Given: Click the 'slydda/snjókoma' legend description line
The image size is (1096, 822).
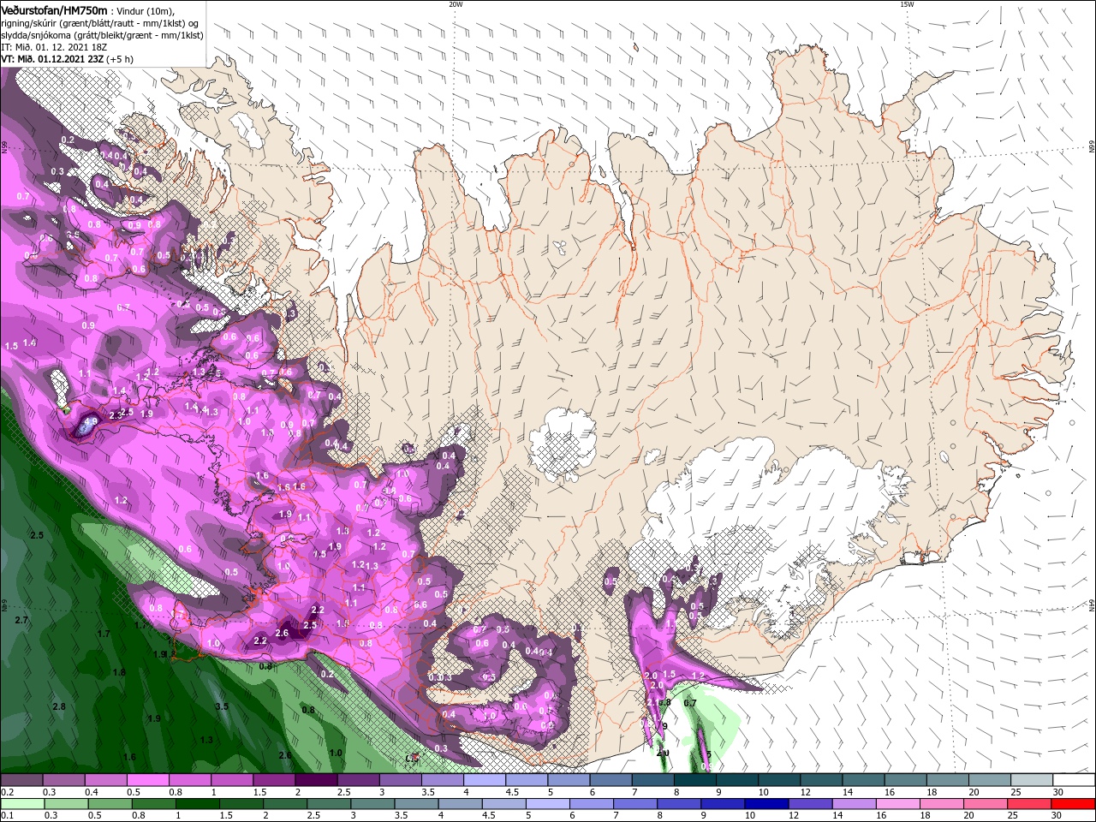Looking at the screenshot, I should coord(102,34).
